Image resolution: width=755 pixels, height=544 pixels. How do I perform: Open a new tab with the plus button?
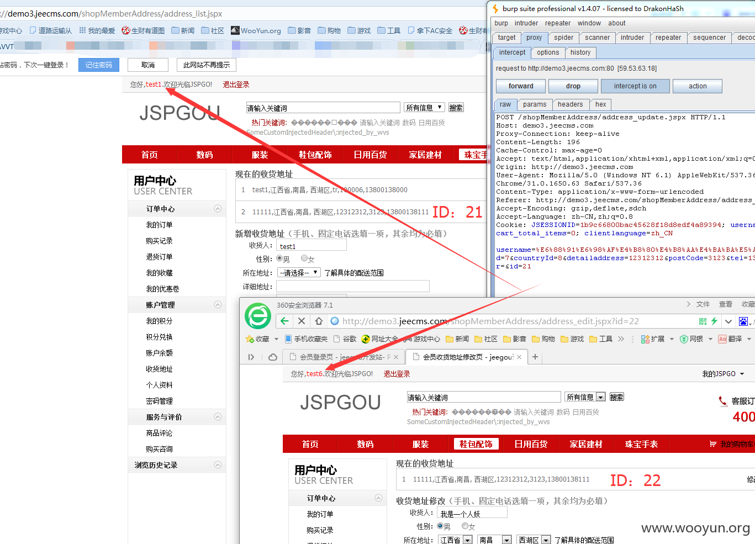pyautogui.click(x=535, y=357)
